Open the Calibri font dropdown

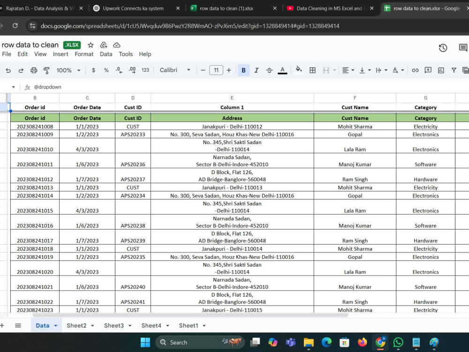point(175,70)
